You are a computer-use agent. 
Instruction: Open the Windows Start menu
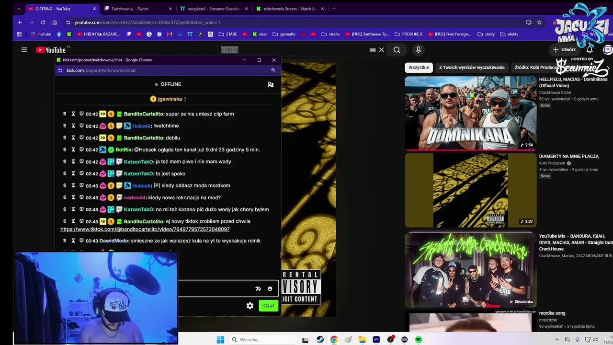point(220,340)
